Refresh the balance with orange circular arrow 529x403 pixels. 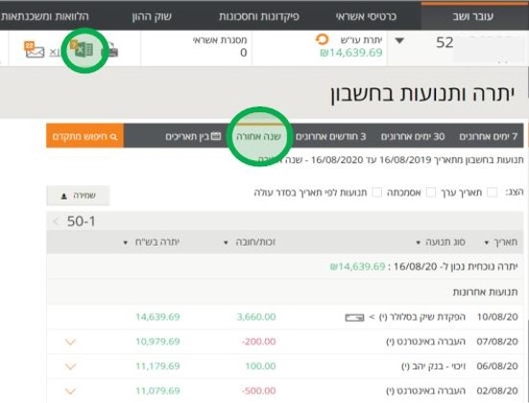coord(322,39)
